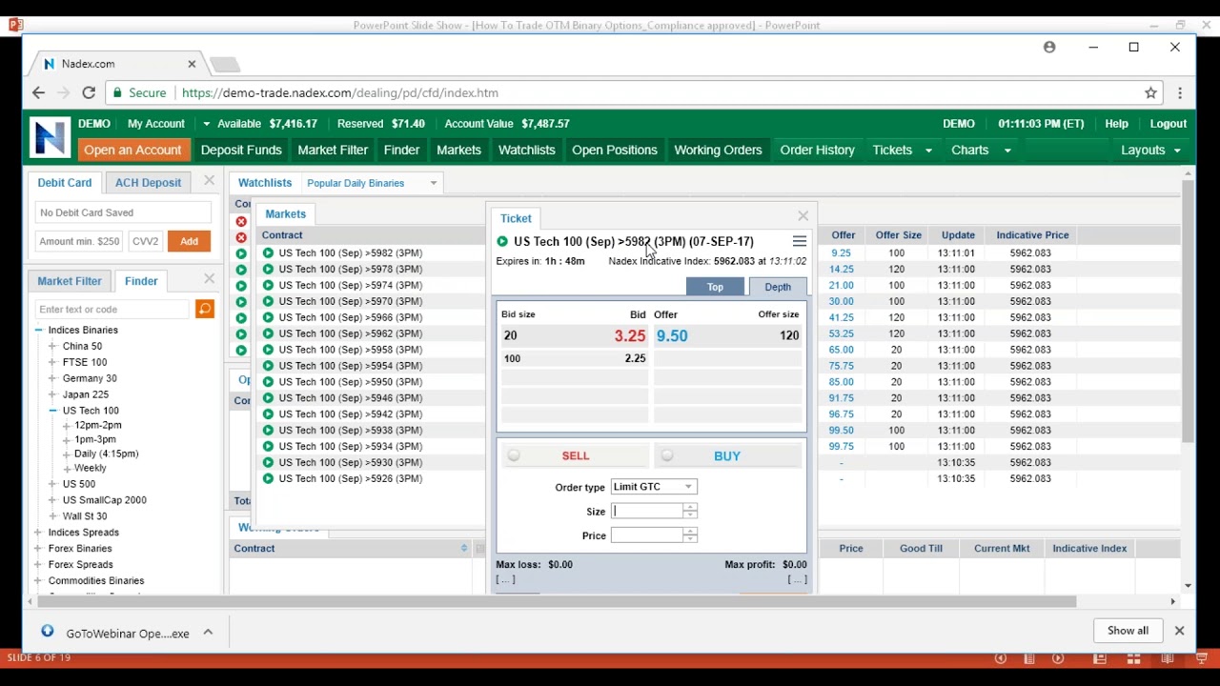Select the BUY radio button
1220x686 pixels.
tap(666, 455)
